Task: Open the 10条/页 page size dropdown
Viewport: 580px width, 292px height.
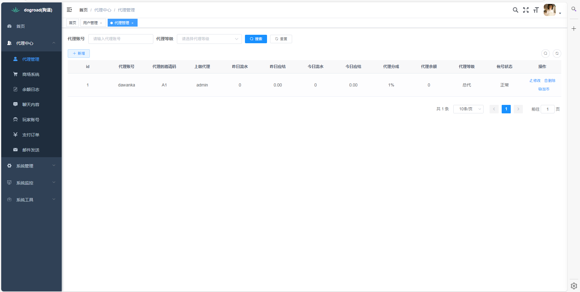Action: click(x=468, y=109)
